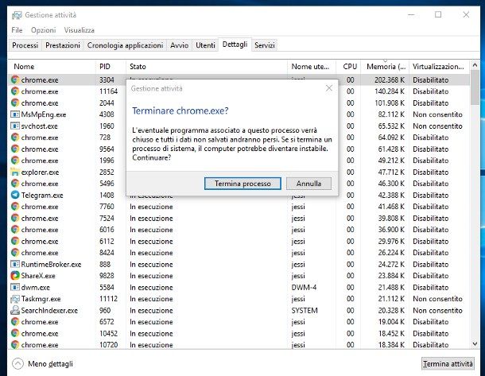Click the dwm.exe process icon
Viewport: 485px width, 376px height.
pyautogui.click(x=15, y=287)
